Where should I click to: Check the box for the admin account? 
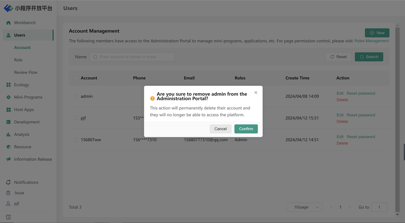point(76,96)
